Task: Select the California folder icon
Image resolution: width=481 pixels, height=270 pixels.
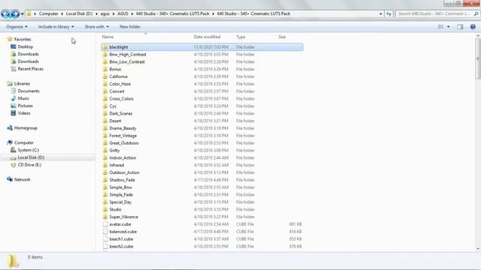Action: point(105,76)
